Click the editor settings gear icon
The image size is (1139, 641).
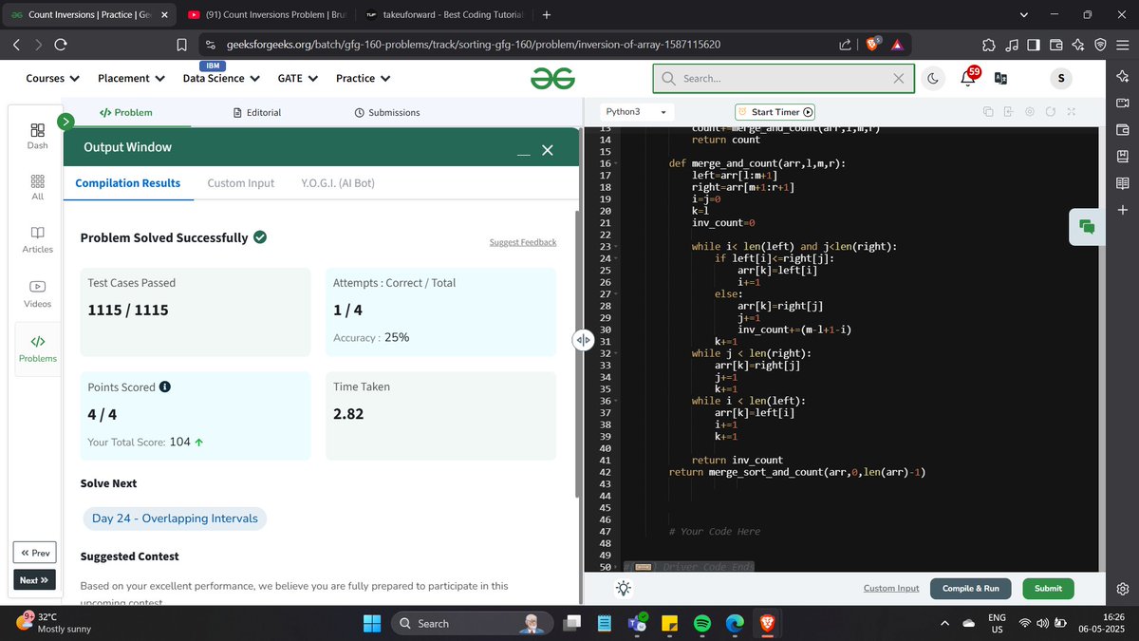click(1030, 112)
